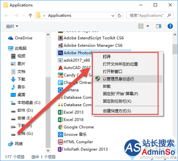The width and height of the screenshot is (178, 161).
Task: Click the Applications address bar path
Action: 59,16
